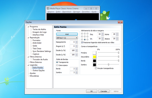Image resolution: width=152 pixels, height=98 pixels.
Task: Select DVD/OGM in the tree
Action: click(37, 43)
